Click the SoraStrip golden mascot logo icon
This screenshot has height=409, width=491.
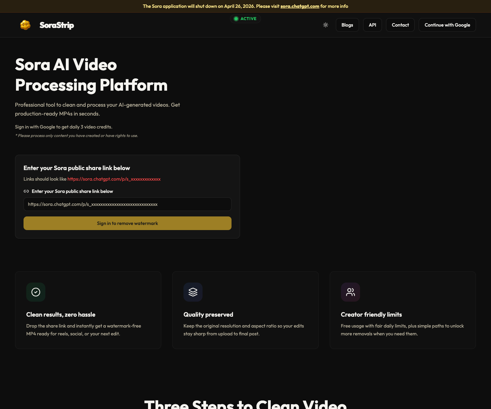click(x=25, y=25)
